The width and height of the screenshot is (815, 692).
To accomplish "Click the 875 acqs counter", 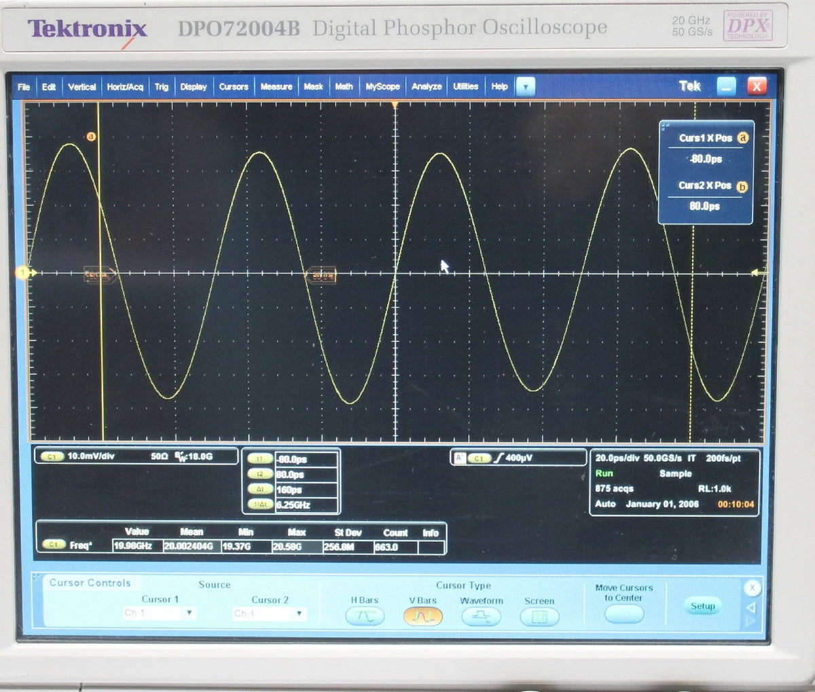I will coord(614,489).
